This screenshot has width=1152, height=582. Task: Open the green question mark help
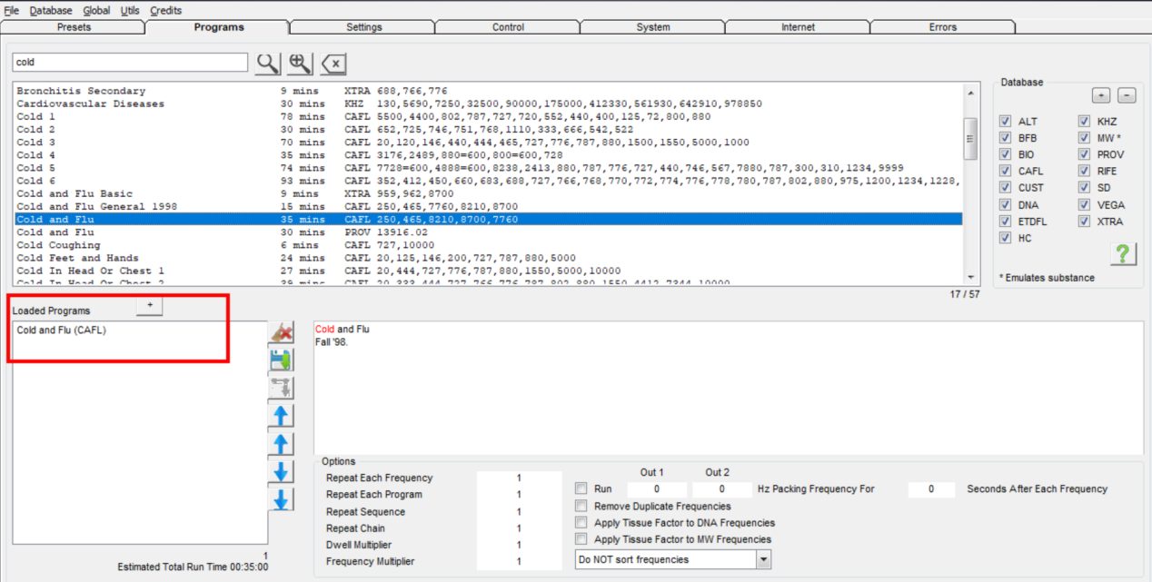tap(1123, 254)
